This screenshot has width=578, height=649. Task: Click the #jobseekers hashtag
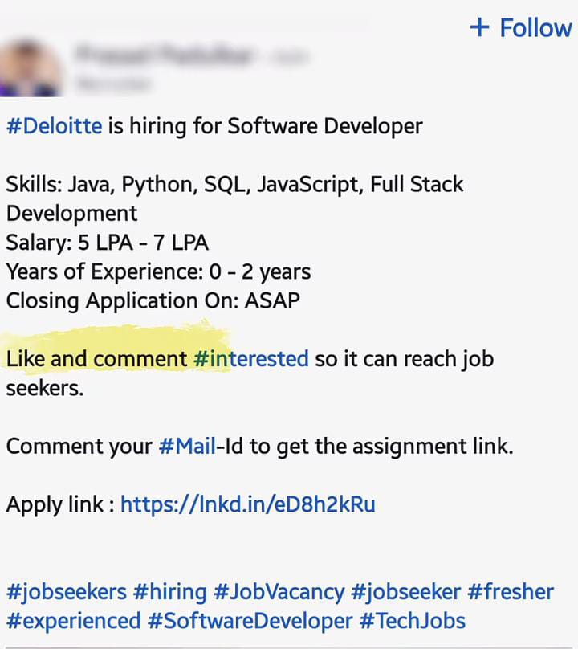point(64,591)
